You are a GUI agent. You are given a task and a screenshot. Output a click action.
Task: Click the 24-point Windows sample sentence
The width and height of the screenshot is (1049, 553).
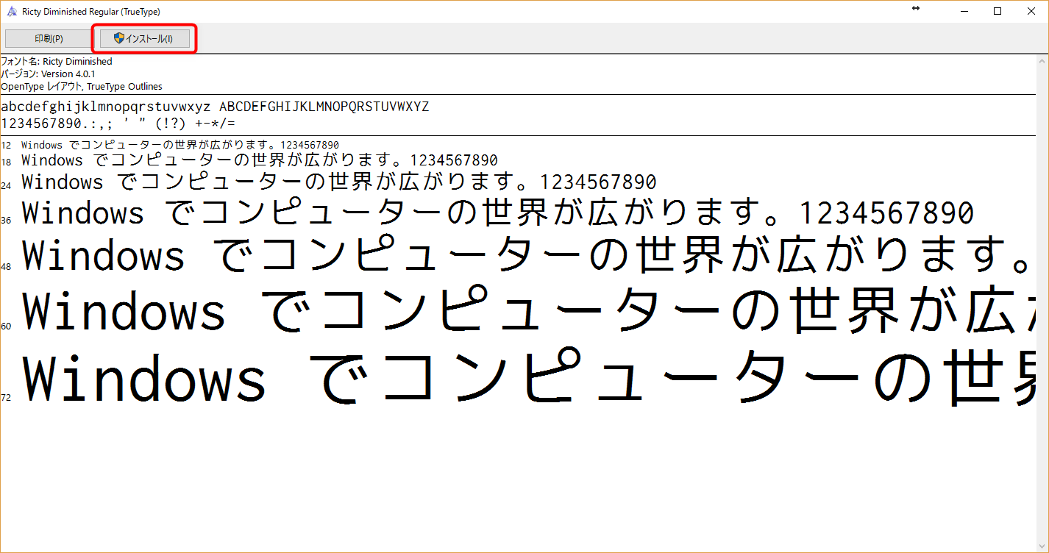(339, 182)
